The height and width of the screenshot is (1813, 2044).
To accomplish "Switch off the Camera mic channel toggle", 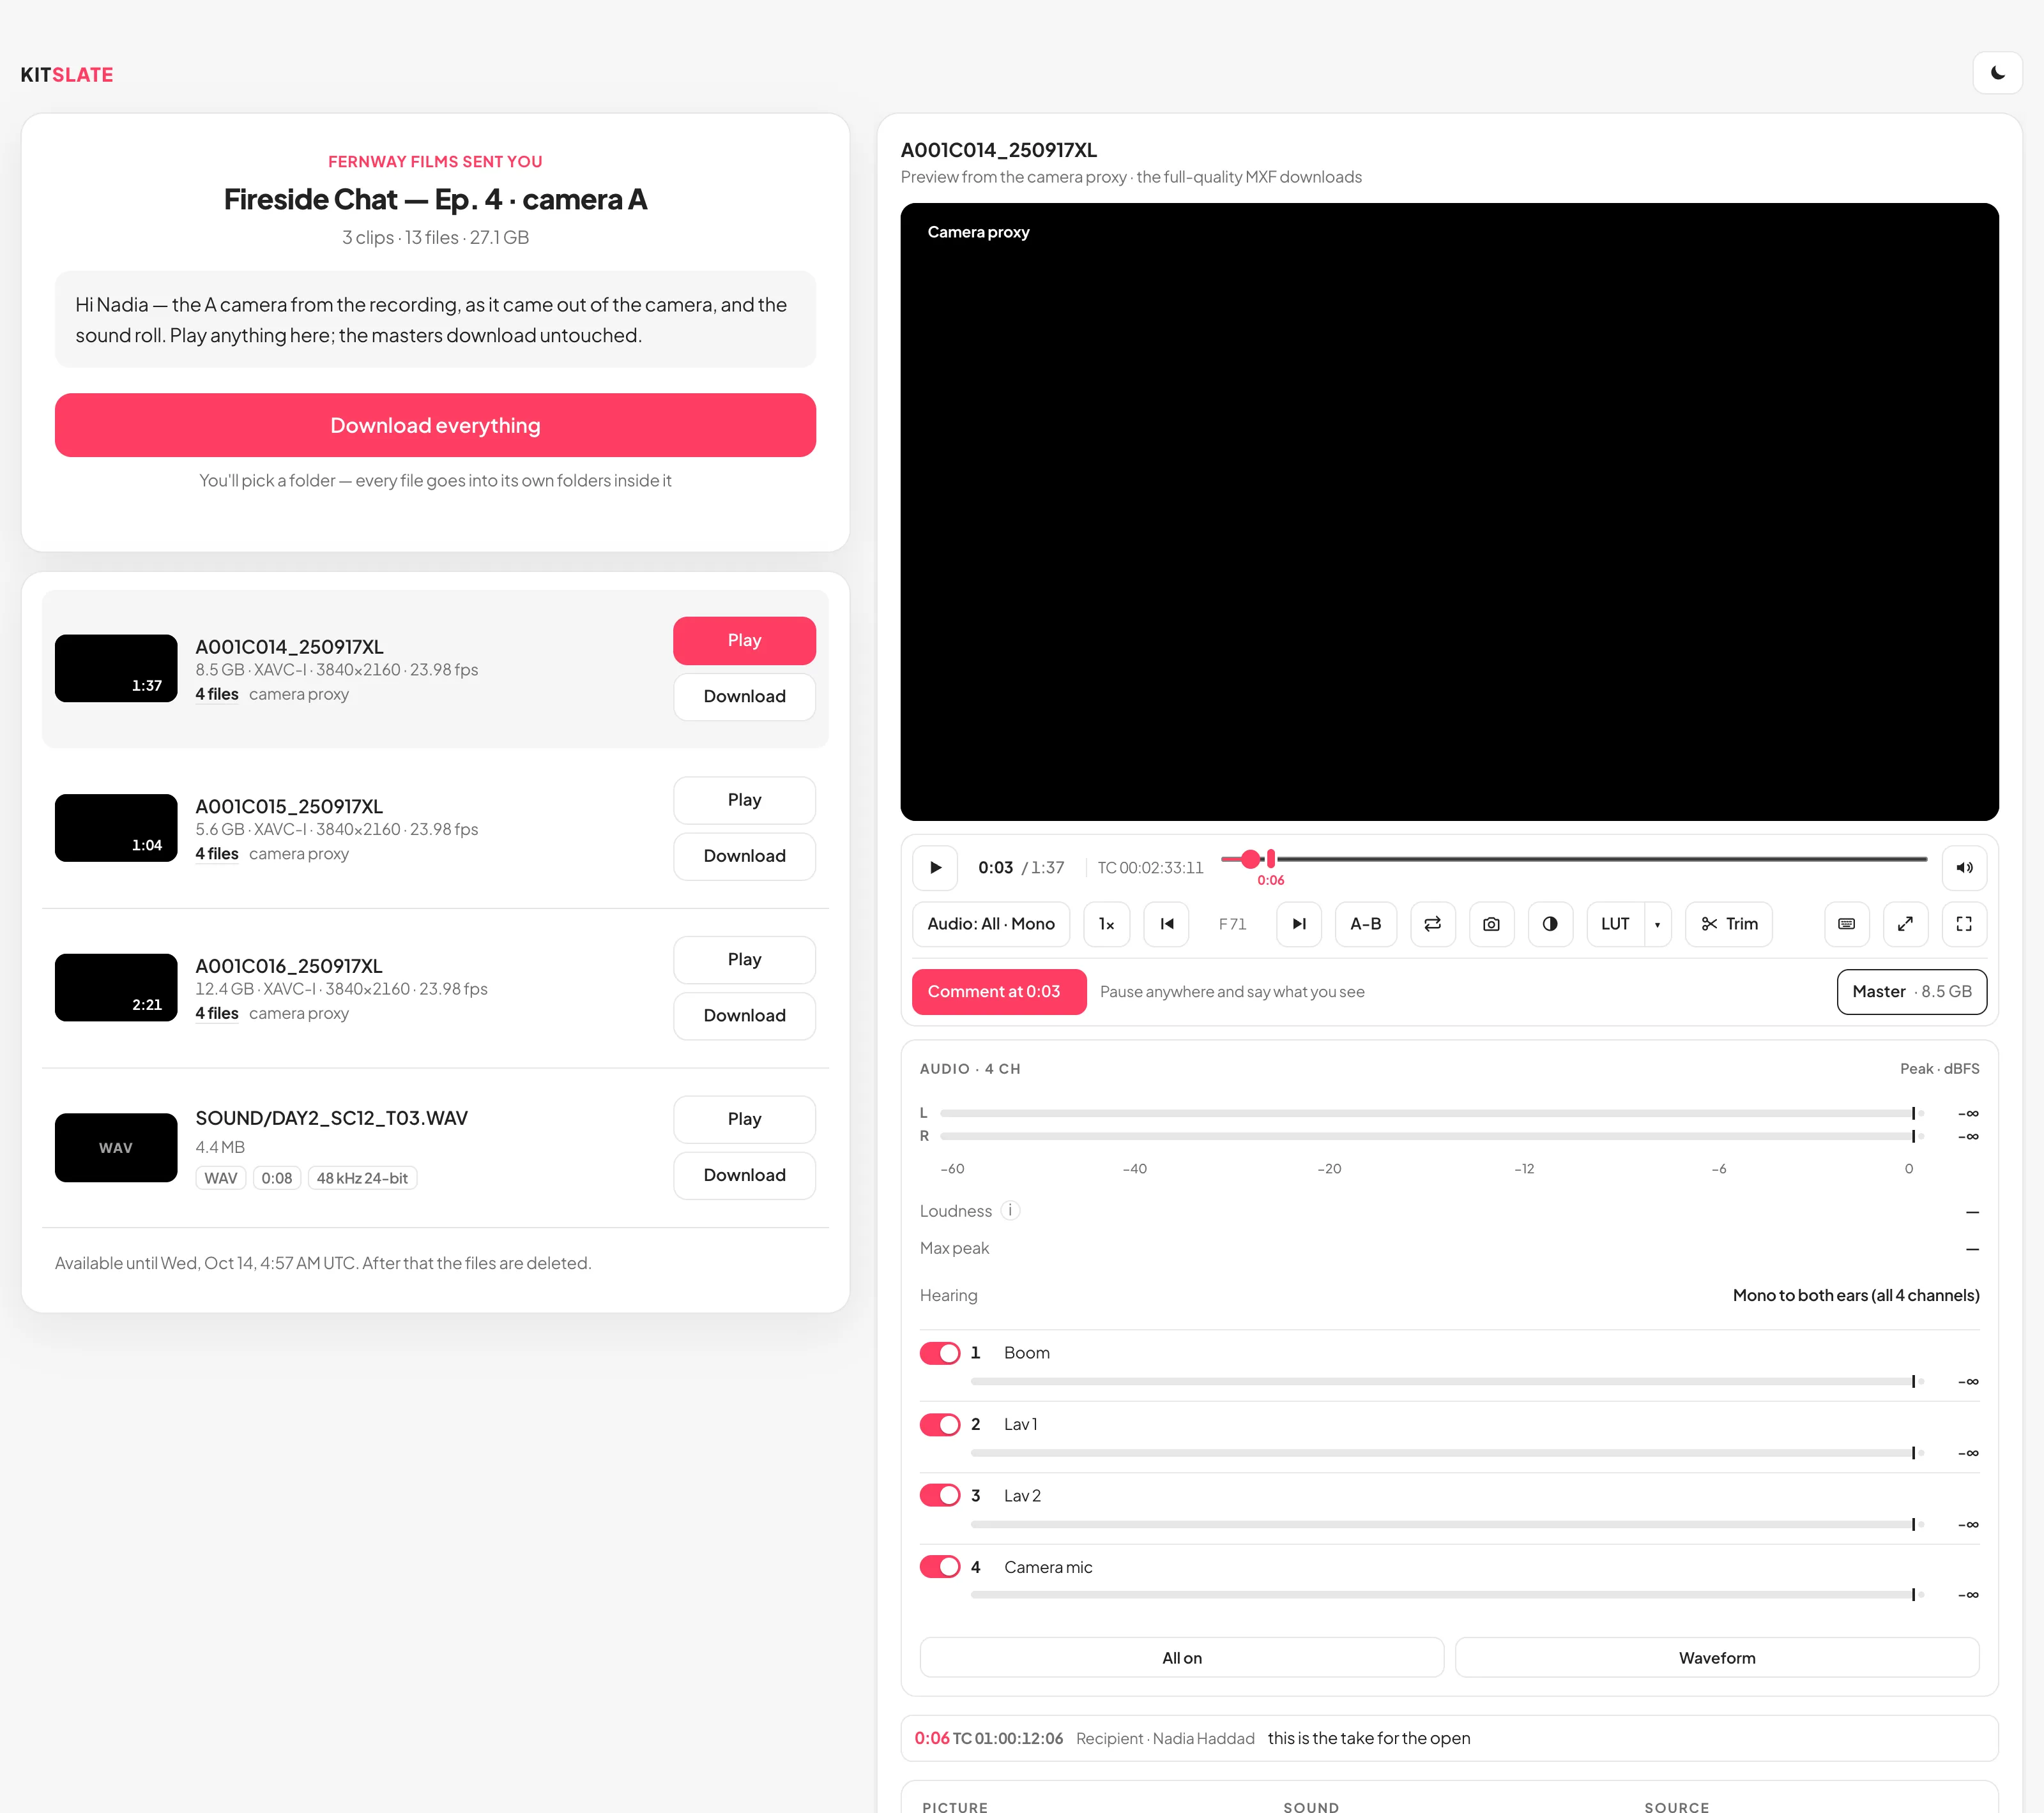I will coord(940,1567).
